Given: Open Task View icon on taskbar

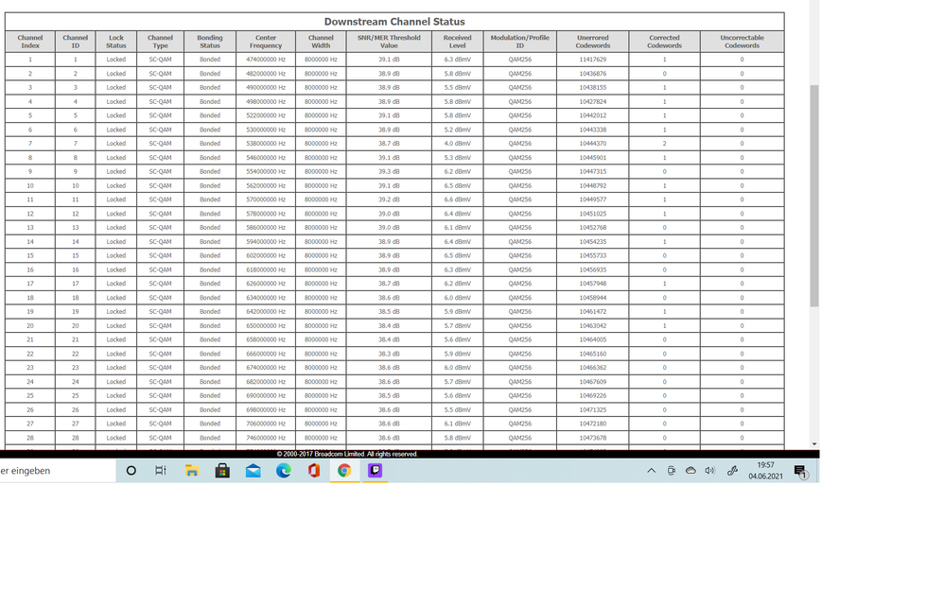Looking at the screenshot, I should 161,471.
